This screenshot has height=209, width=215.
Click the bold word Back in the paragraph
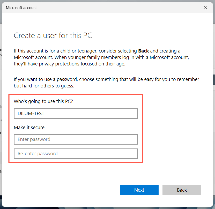(x=144, y=51)
